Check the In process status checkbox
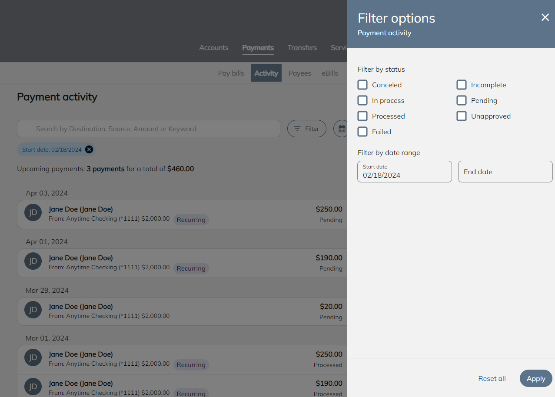 362,100
